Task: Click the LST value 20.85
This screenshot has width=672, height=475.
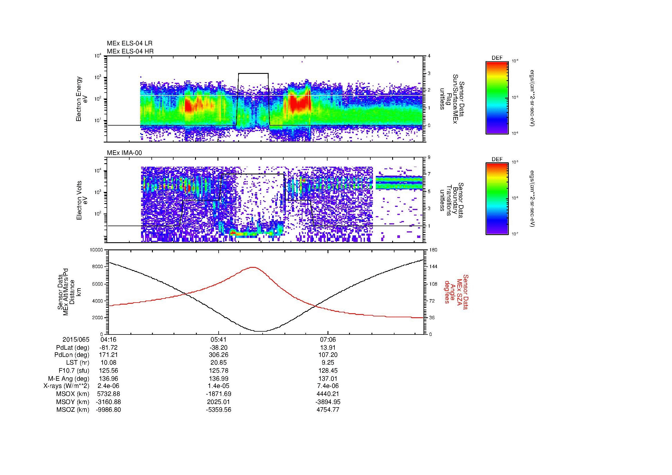Action: click(218, 363)
